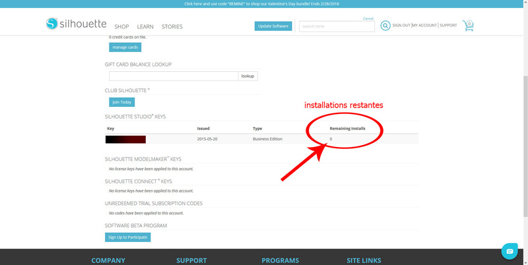
Task: Click PROGRAMS footer heading
Action: [280, 260]
